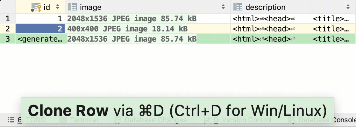The image size is (356, 127).
Task: Click the image column header label
Action: pyautogui.click(x=90, y=7)
